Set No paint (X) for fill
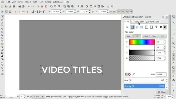The height and width of the screenshot is (99, 176). (x=127, y=27)
